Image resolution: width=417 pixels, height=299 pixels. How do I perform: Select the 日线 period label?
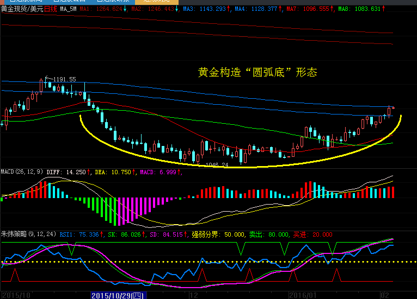[x=50, y=9]
